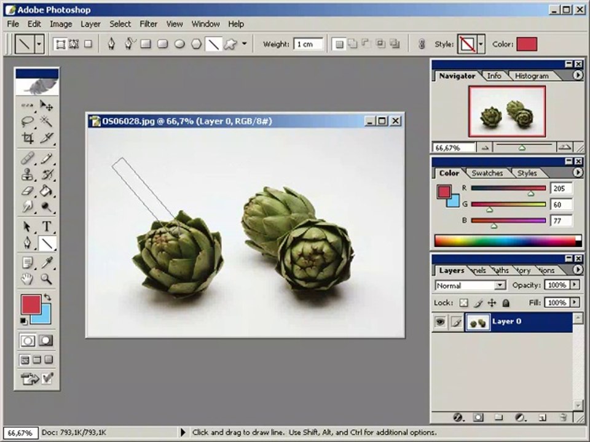Add a layer style button

click(x=457, y=417)
